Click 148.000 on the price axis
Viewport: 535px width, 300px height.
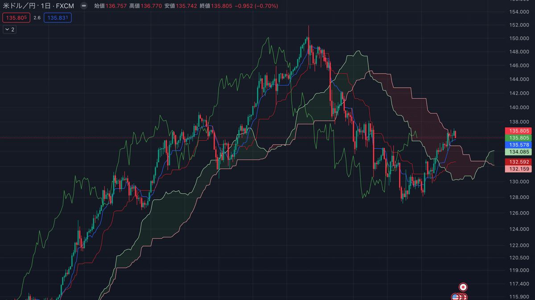(520, 52)
